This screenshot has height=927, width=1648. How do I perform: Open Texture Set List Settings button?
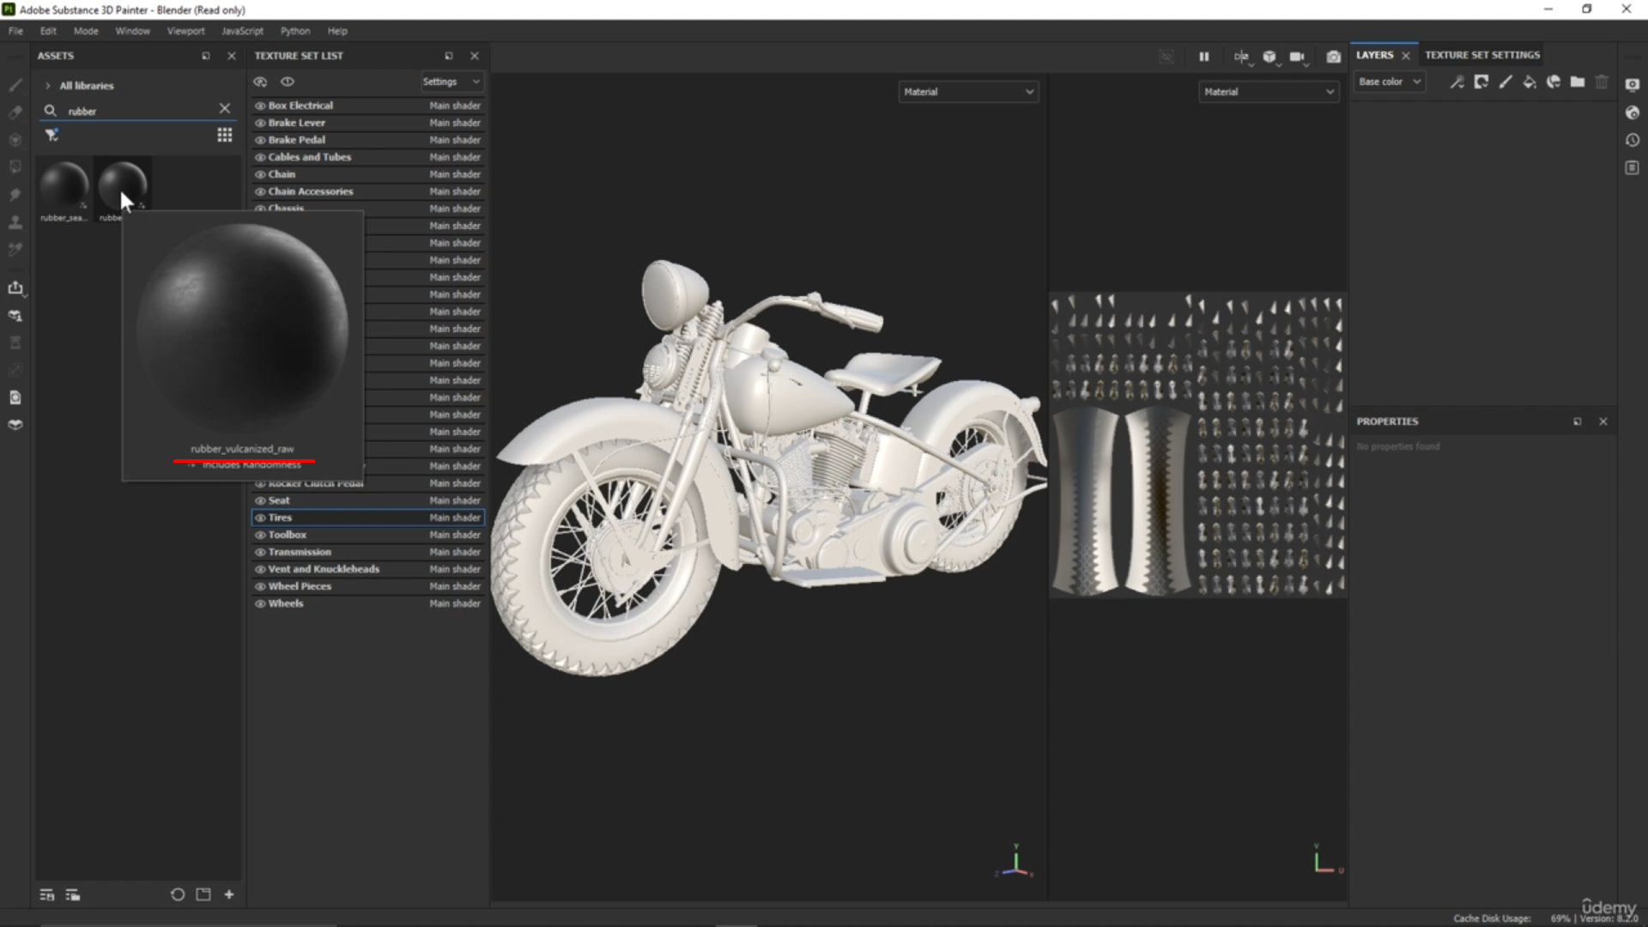coord(451,82)
